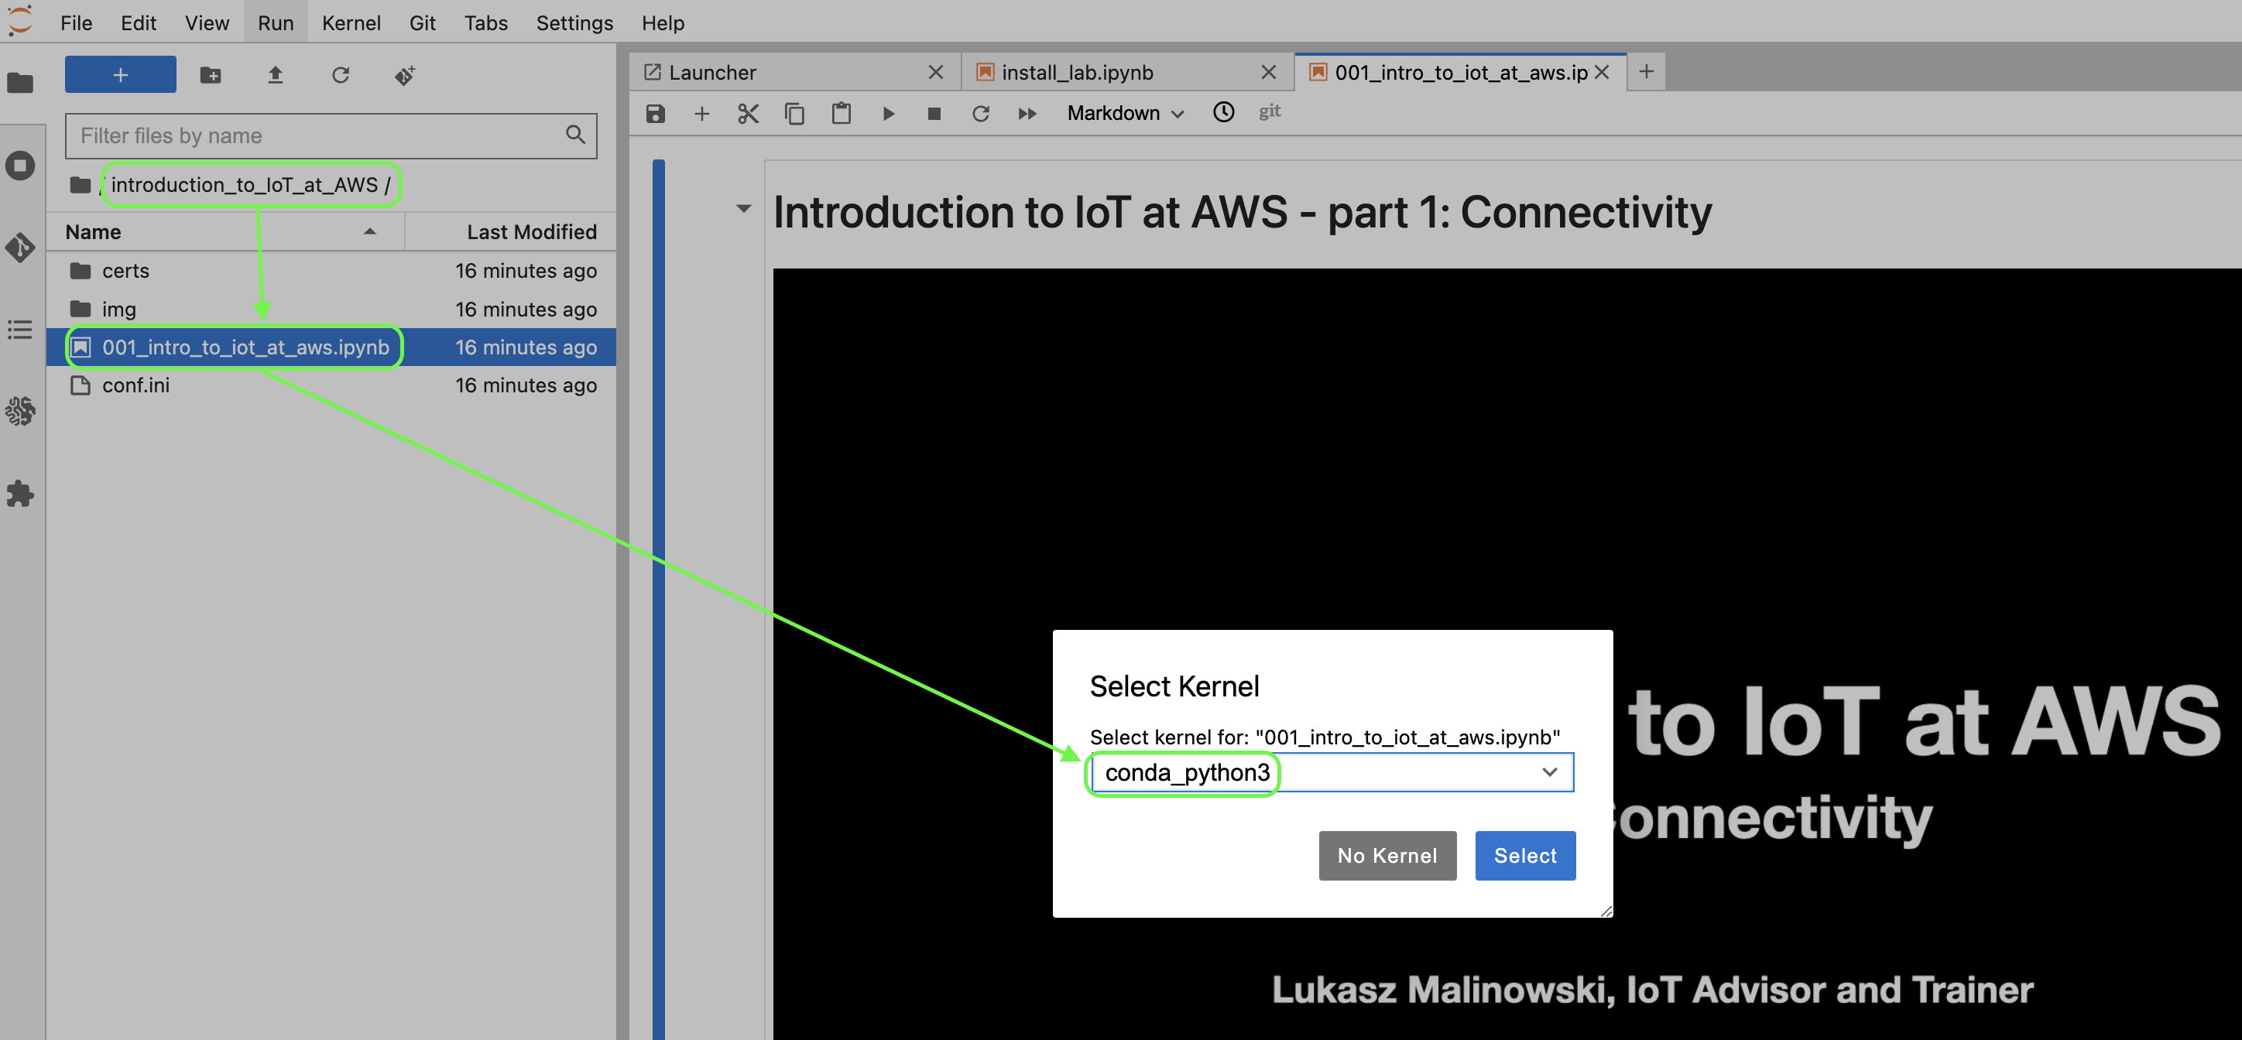Open the extension manager puzzle icon
This screenshot has height=1040, width=2242.
tap(20, 494)
